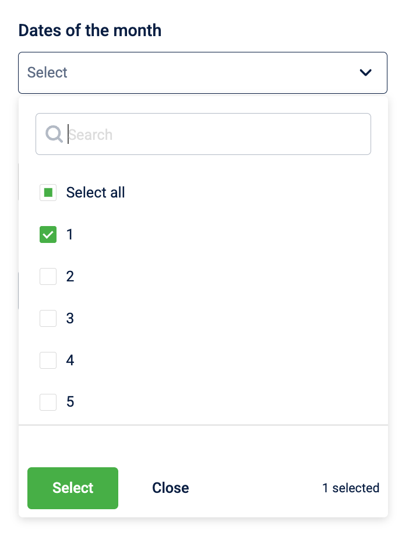409x536 pixels.
Task: Click the search magnifier icon
Action: (x=54, y=135)
